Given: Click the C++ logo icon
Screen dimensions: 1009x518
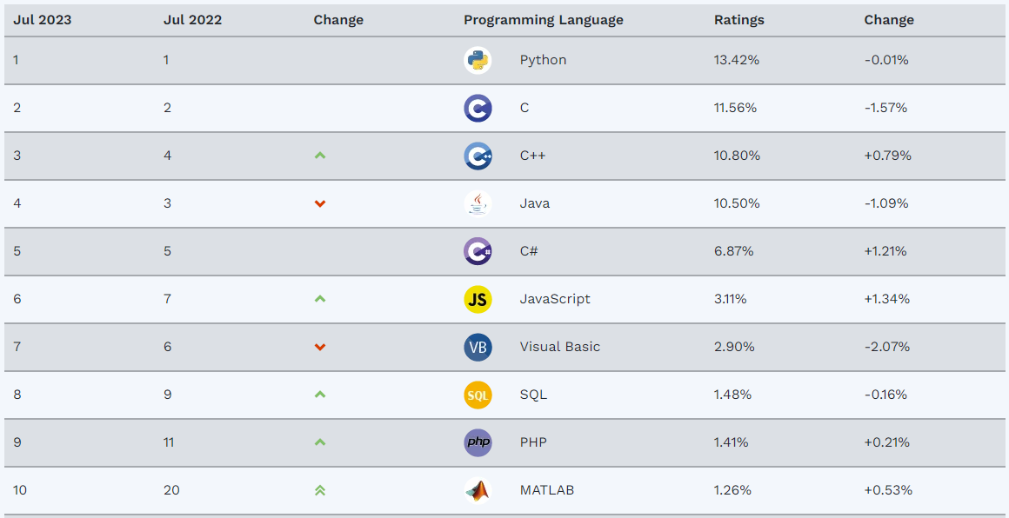Looking at the screenshot, I should pos(478,156).
